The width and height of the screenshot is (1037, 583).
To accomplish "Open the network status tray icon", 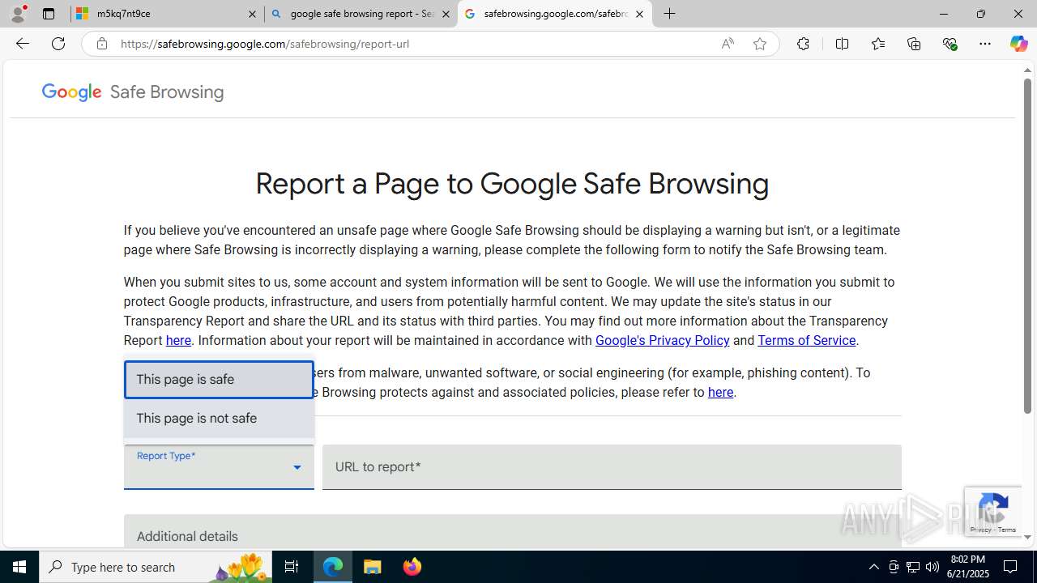I will (913, 567).
